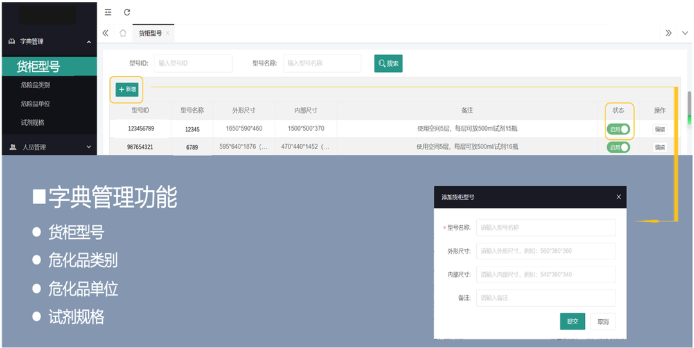Toggle 启用 switch for row 987654321
The height and width of the screenshot is (348, 694).
[x=618, y=147]
